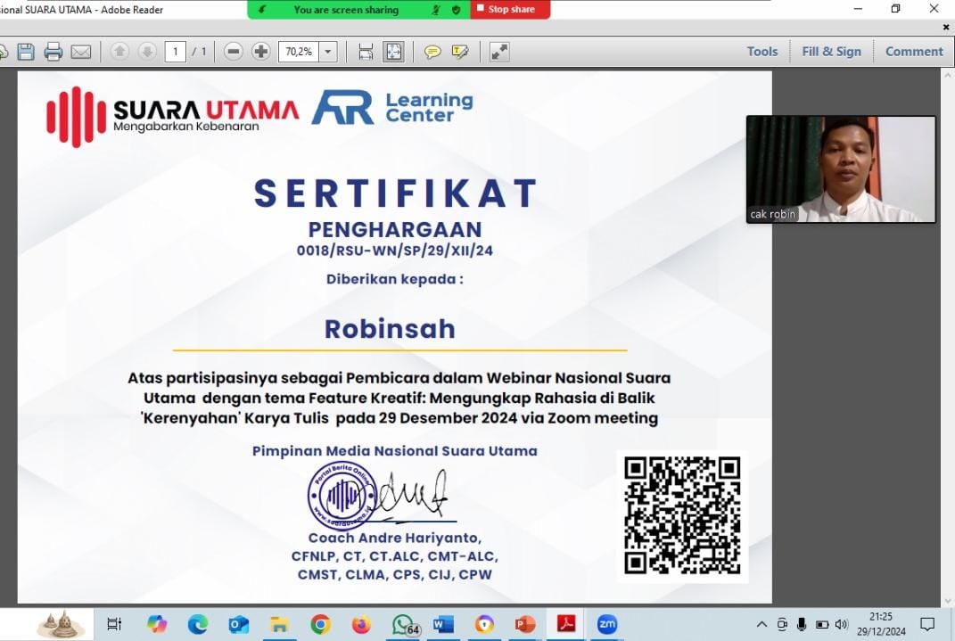Screen dimensions: 955x641
Task: Open the zoom level dropdown arrow
Action: coord(328,52)
